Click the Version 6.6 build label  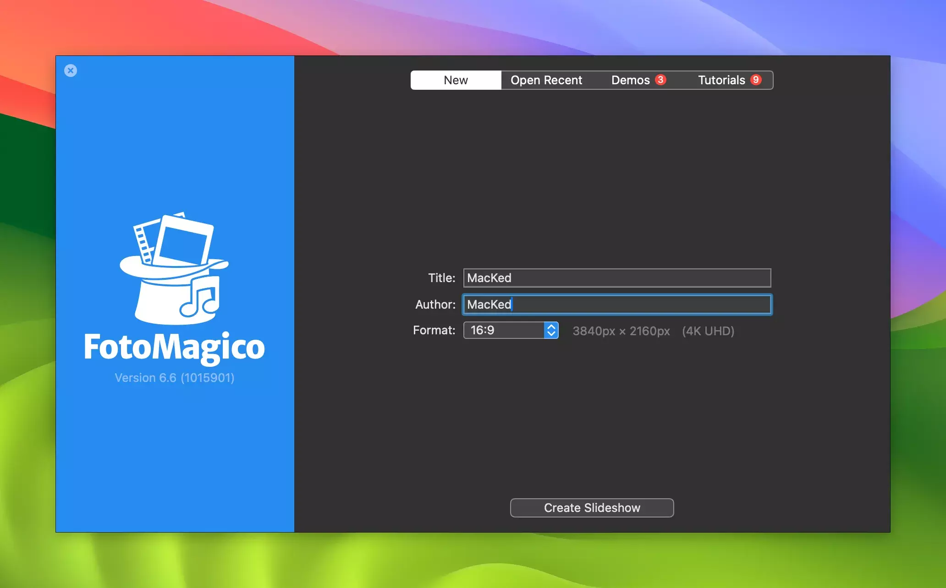click(x=174, y=378)
